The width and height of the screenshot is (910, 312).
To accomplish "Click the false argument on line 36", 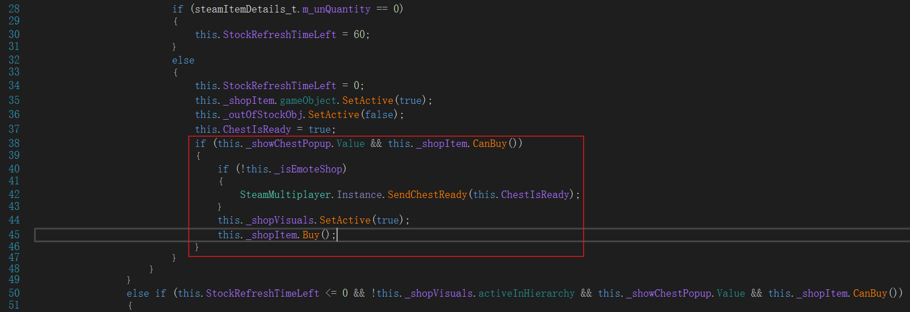I will [379, 115].
